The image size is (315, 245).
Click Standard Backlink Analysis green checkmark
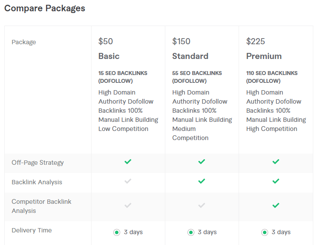pyautogui.click(x=202, y=181)
